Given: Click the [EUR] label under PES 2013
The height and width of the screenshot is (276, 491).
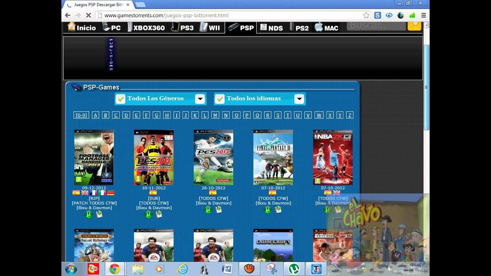Looking at the screenshot, I should point(154,198).
